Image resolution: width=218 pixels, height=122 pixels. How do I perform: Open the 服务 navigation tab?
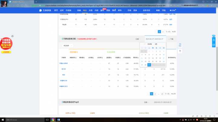tap(102, 10)
